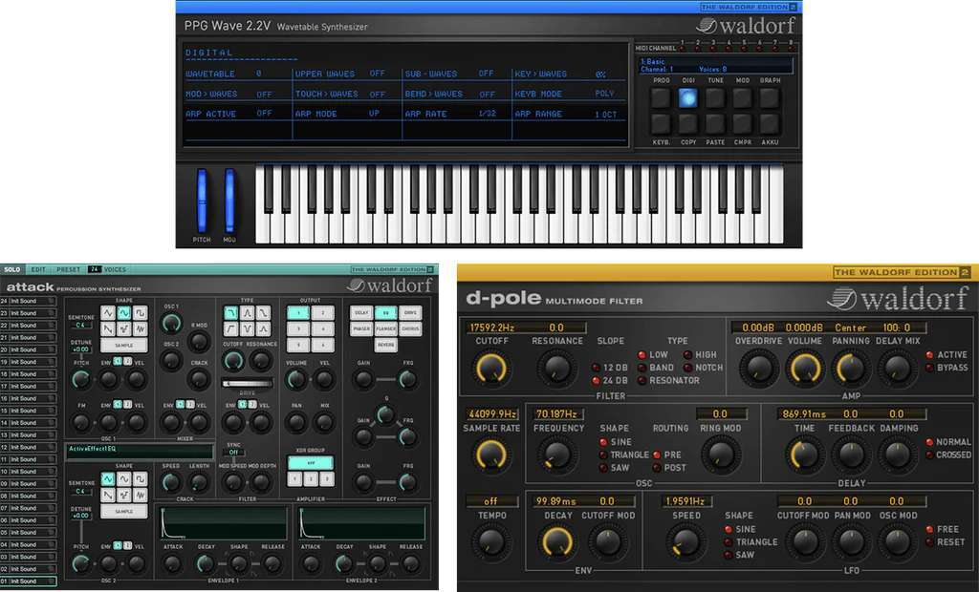979x592 pixels.
Task: Select output 2 in Attack's Output section
Action: 323,312
